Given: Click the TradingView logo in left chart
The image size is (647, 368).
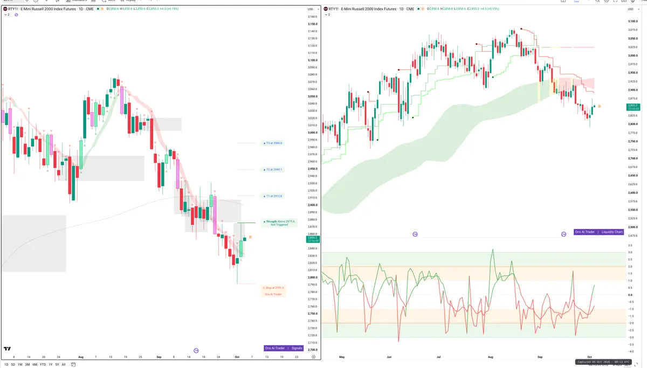Looking at the screenshot, I should 7,349.
